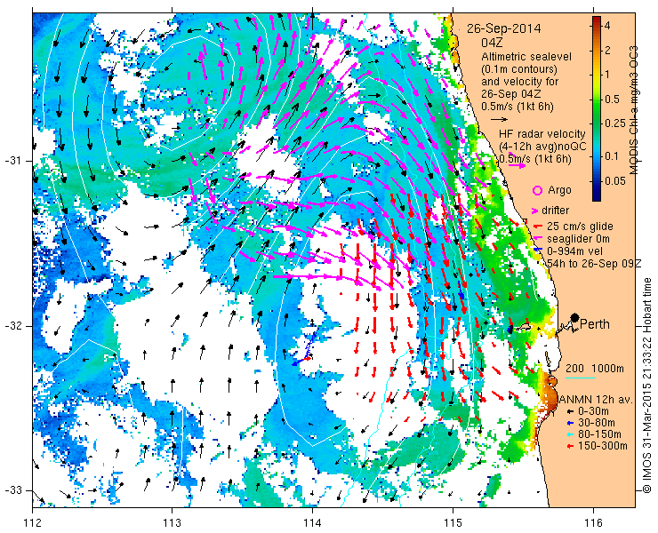The height and width of the screenshot is (533, 658).
Task: Click the longitude axis label '112'
Action: (33, 523)
